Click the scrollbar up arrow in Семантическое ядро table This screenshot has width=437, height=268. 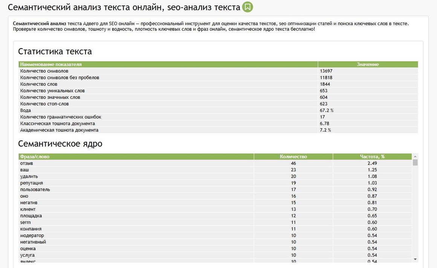[x=415, y=156]
